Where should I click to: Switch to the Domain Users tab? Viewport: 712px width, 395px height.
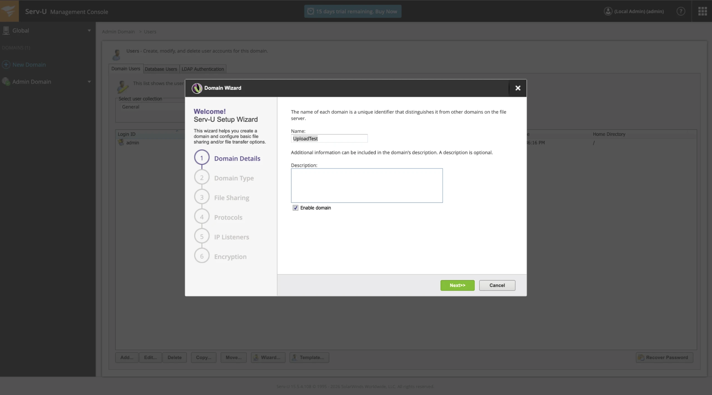tap(126, 69)
